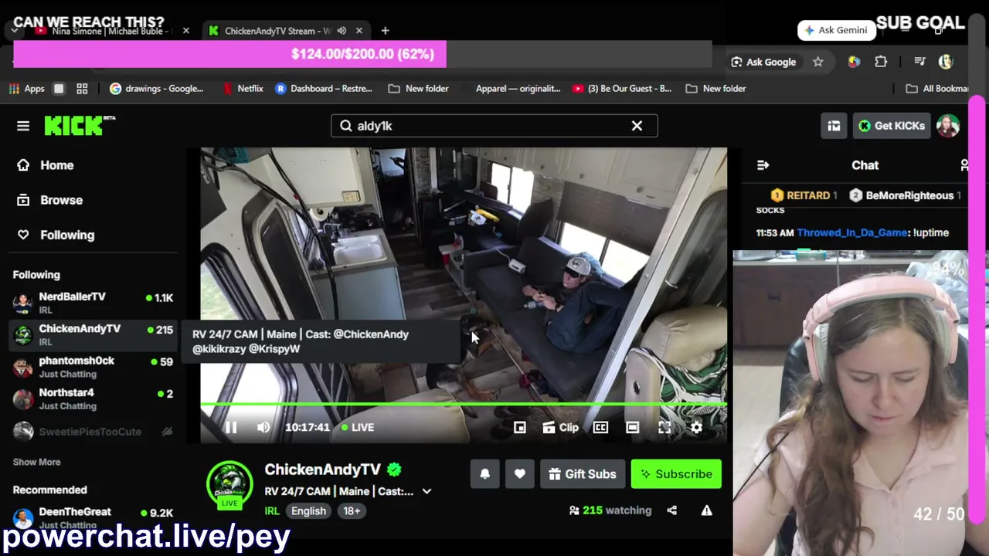Click the Chat panel header
The height and width of the screenshot is (556, 989).
tap(865, 165)
